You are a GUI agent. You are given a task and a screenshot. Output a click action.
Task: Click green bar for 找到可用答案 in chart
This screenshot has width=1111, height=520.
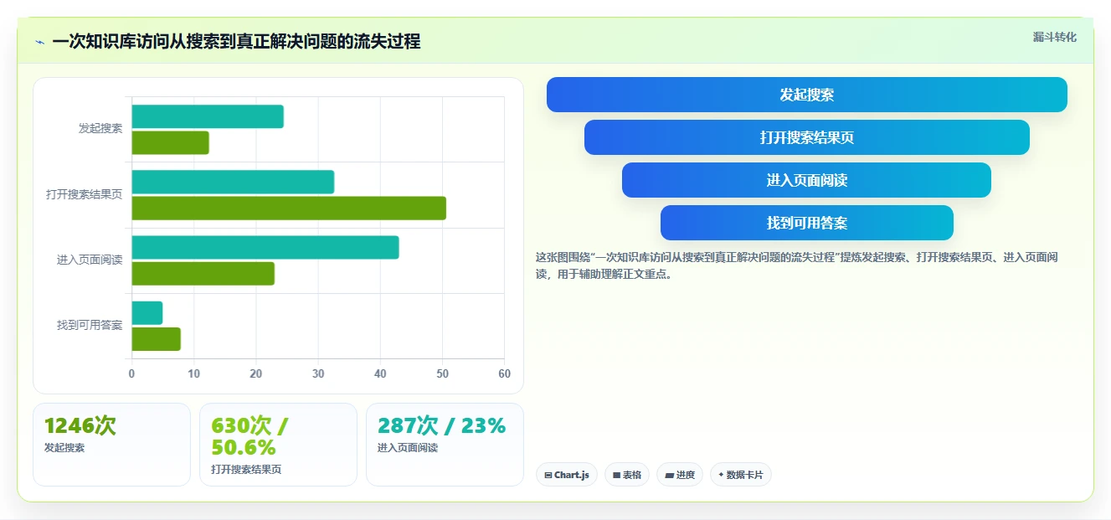pyautogui.click(x=156, y=339)
